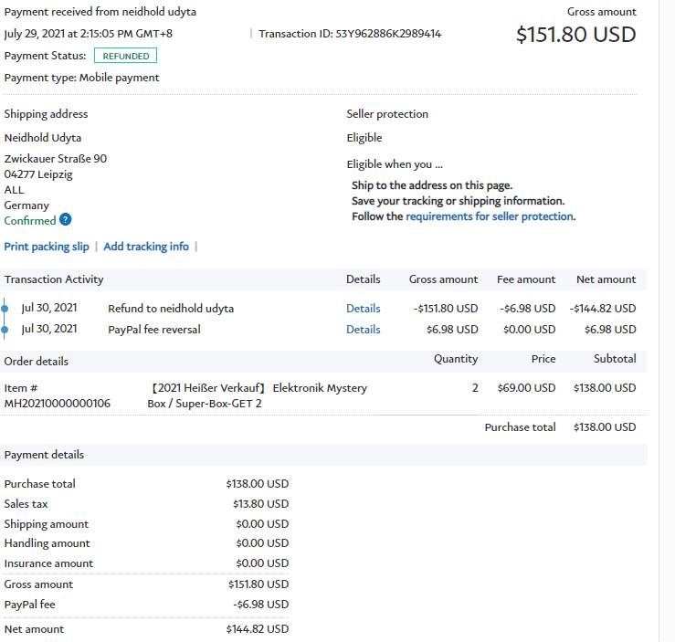Click the vertical scrollbar on the right edge
This screenshot has height=642, width=675.
coord(666,320)
